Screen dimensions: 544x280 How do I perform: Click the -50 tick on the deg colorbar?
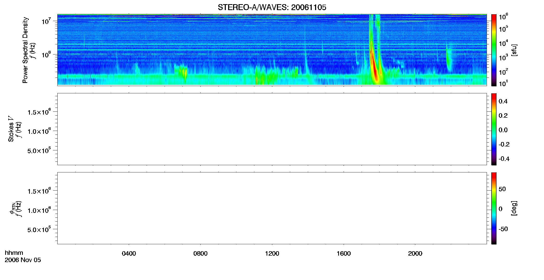coord(503,229)
